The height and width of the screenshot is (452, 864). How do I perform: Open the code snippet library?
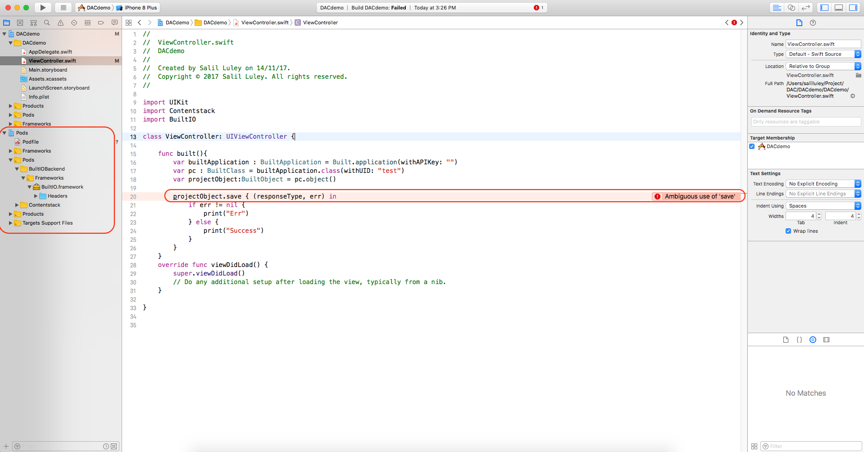[799, 340]
